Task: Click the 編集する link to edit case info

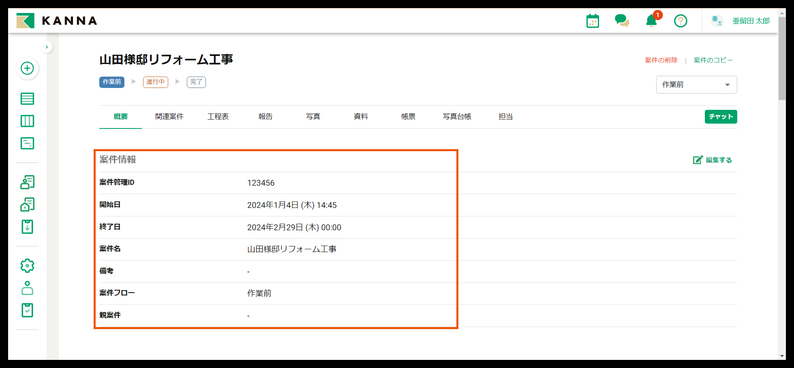Action: coord(712,160)
